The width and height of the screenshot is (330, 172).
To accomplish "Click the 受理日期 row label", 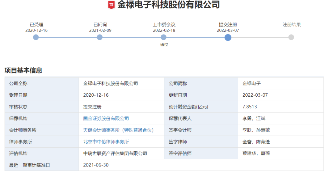I will [18, 95].
